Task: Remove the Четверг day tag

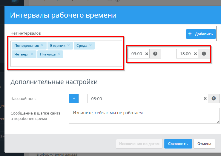Action: 32,54
